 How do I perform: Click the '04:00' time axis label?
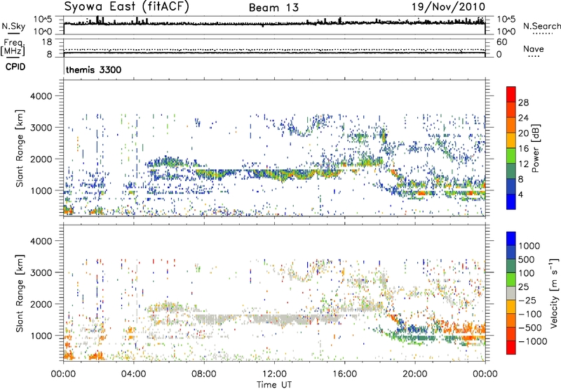134,374
